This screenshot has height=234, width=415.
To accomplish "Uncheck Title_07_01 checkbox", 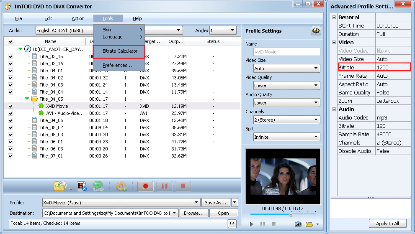I will click(x=10, y=156).
